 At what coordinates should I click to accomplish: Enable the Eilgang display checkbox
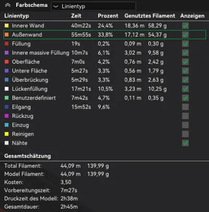coord(185,107)
